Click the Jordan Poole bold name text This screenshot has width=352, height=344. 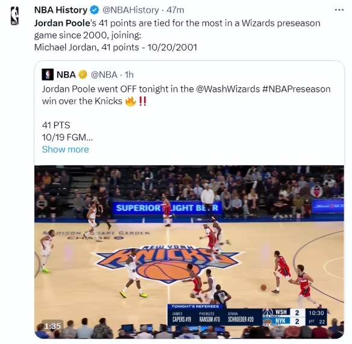(62, 23)
